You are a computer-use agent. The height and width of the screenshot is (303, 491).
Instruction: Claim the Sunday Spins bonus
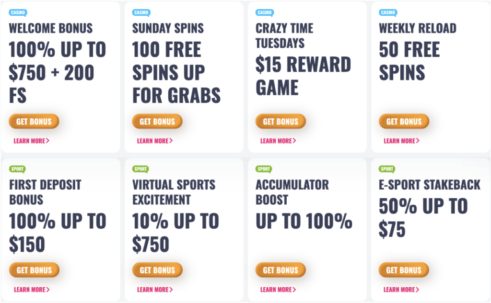(157, 121)
